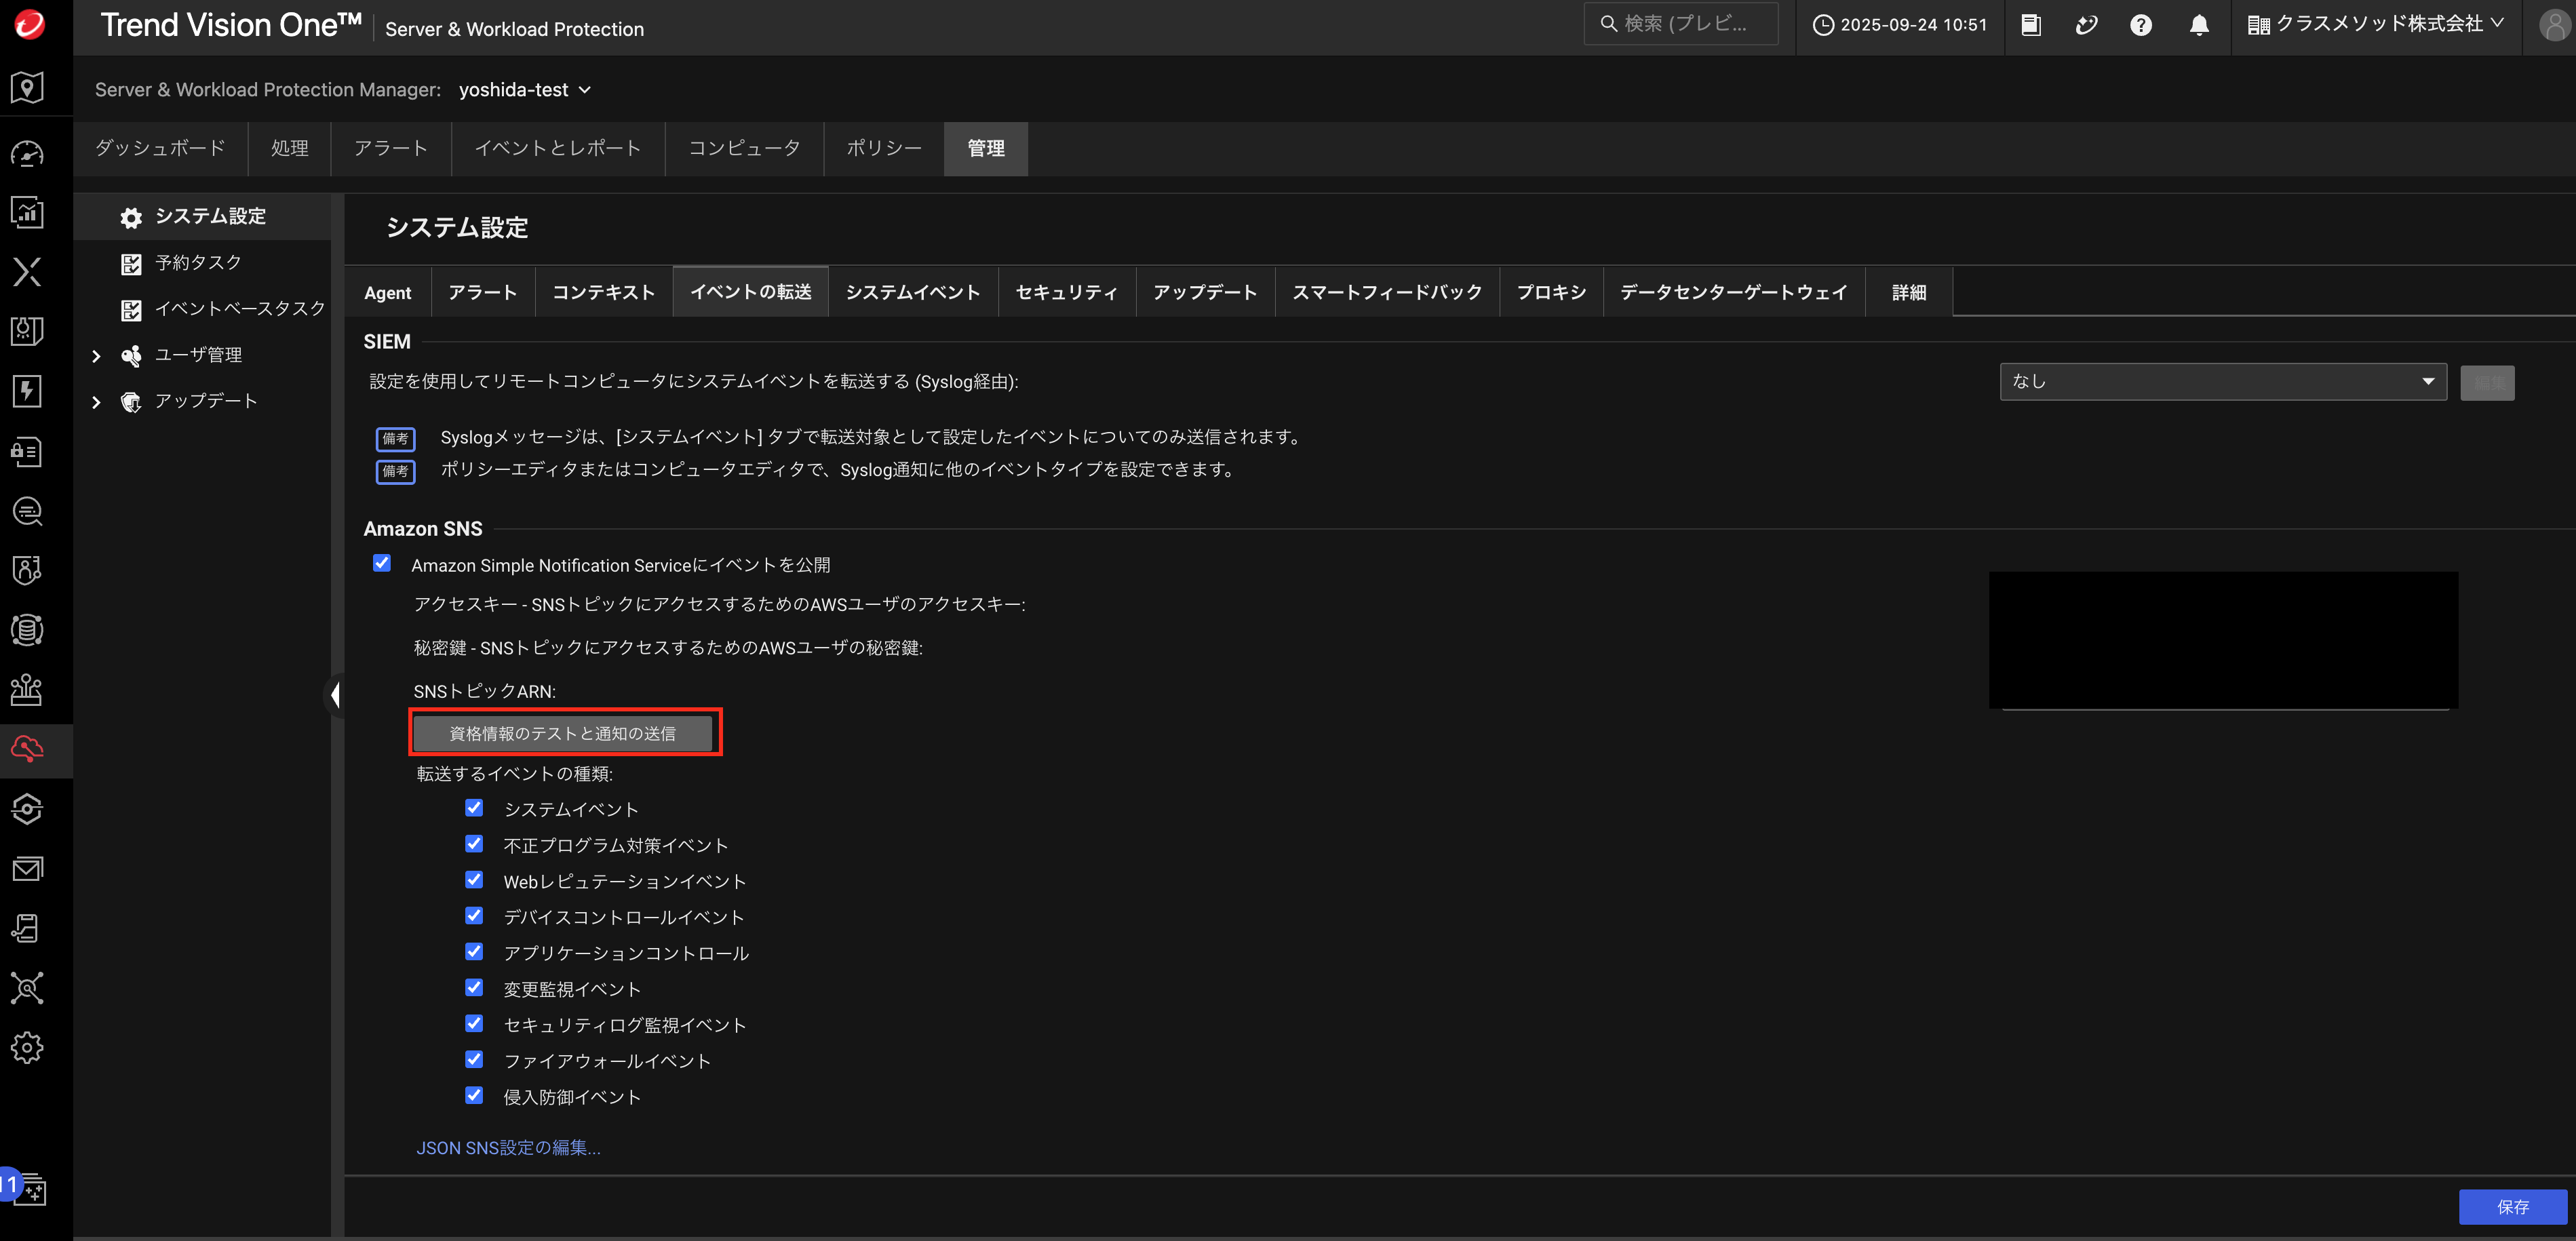Screen dimensions: 2576x1241
Task: Select イベントベースタスク in the sidebar
Action: [240, 309]
